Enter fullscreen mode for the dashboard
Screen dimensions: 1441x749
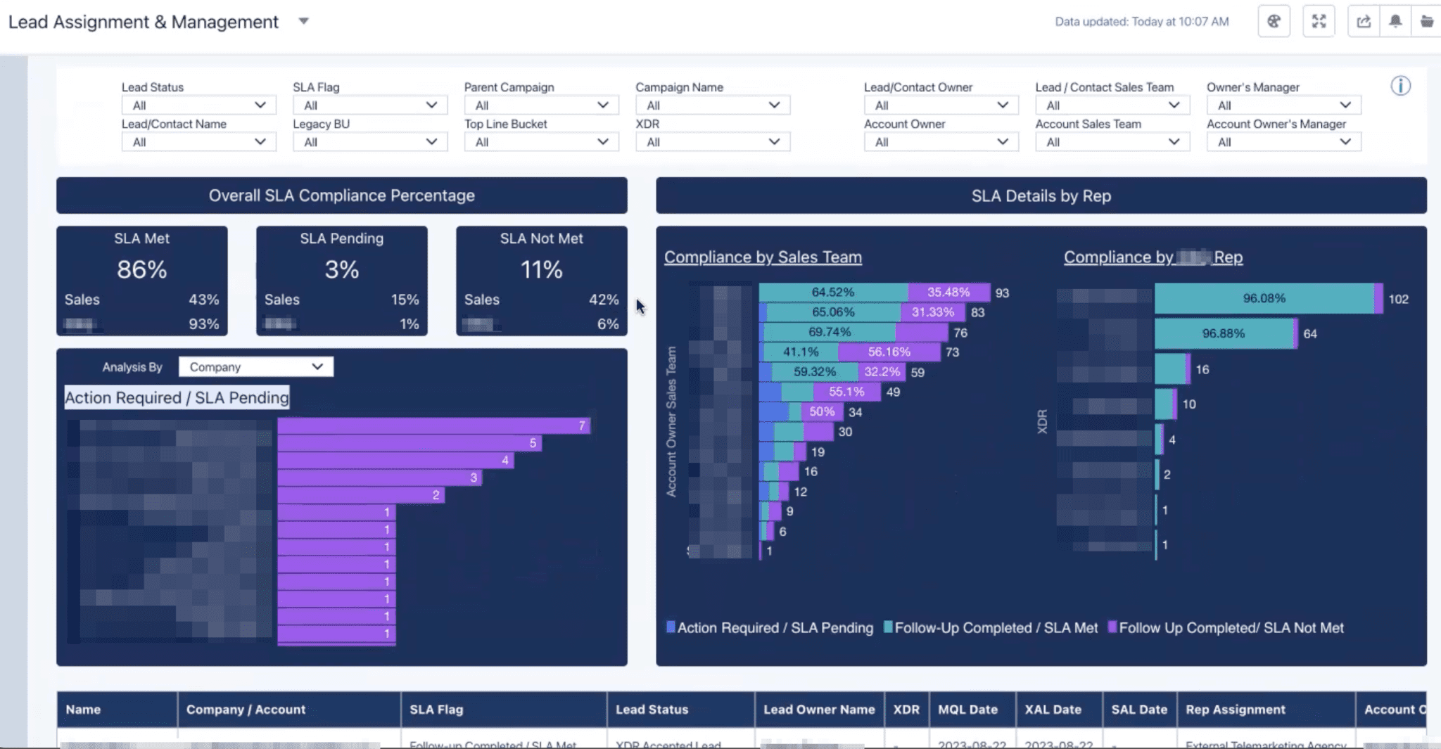point(1319,21)
